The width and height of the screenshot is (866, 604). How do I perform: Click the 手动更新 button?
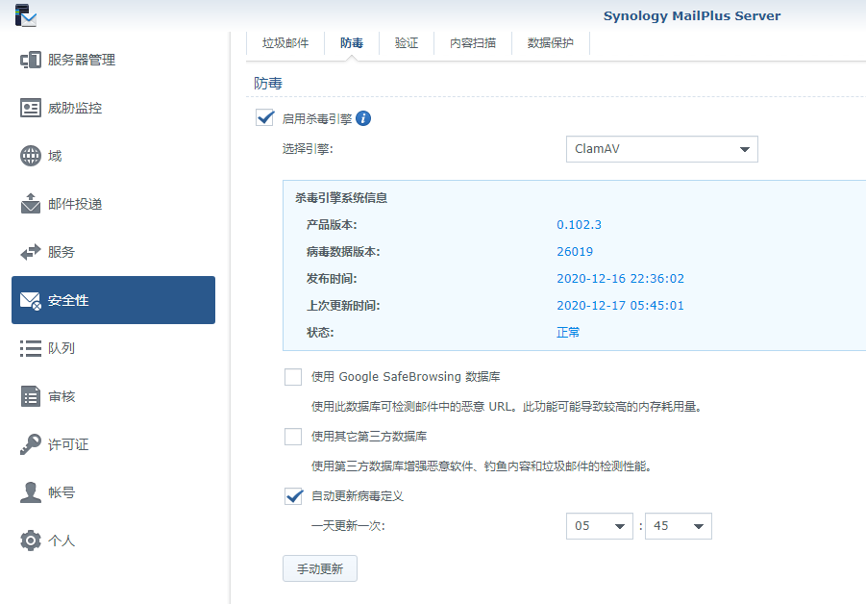pyautogui.click(x=320, y=568)
